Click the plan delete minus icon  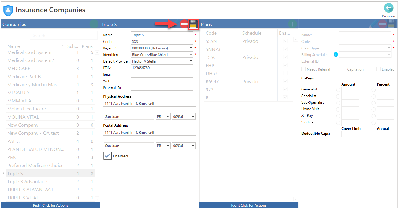click(x=382, y=24)
